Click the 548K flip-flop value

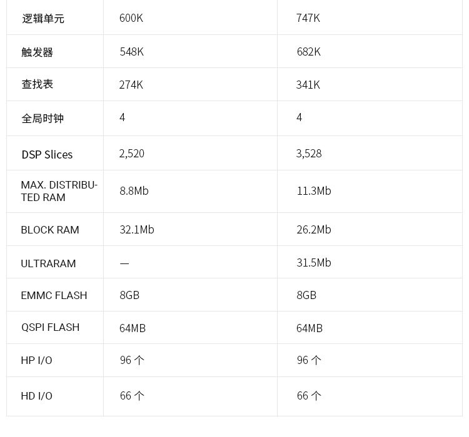(132, 52)
